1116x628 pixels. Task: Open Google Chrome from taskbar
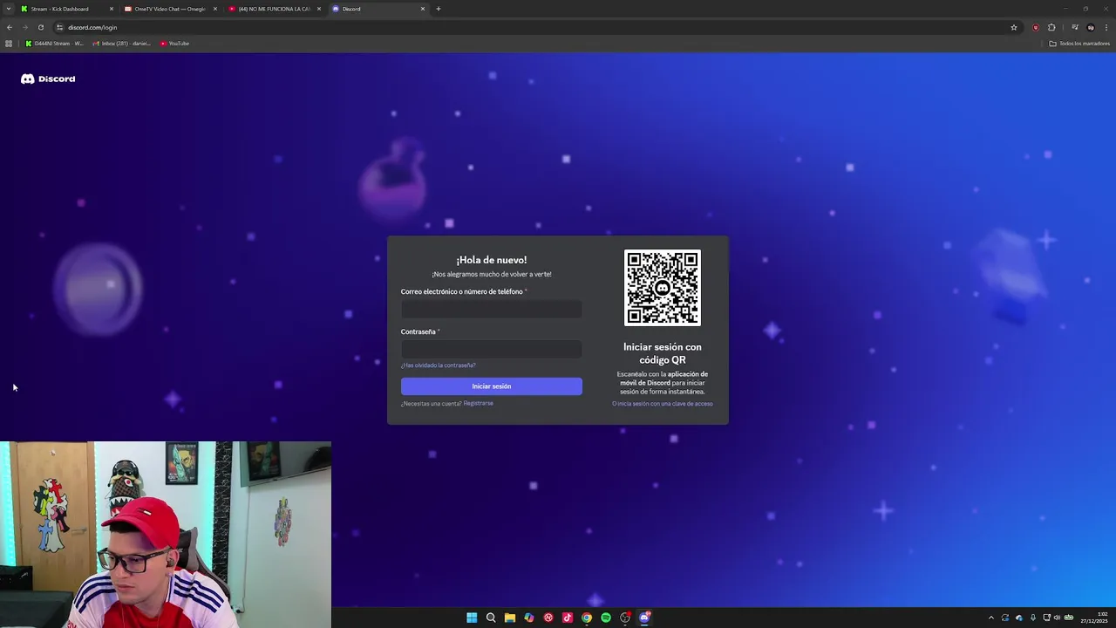coord(587,618)
